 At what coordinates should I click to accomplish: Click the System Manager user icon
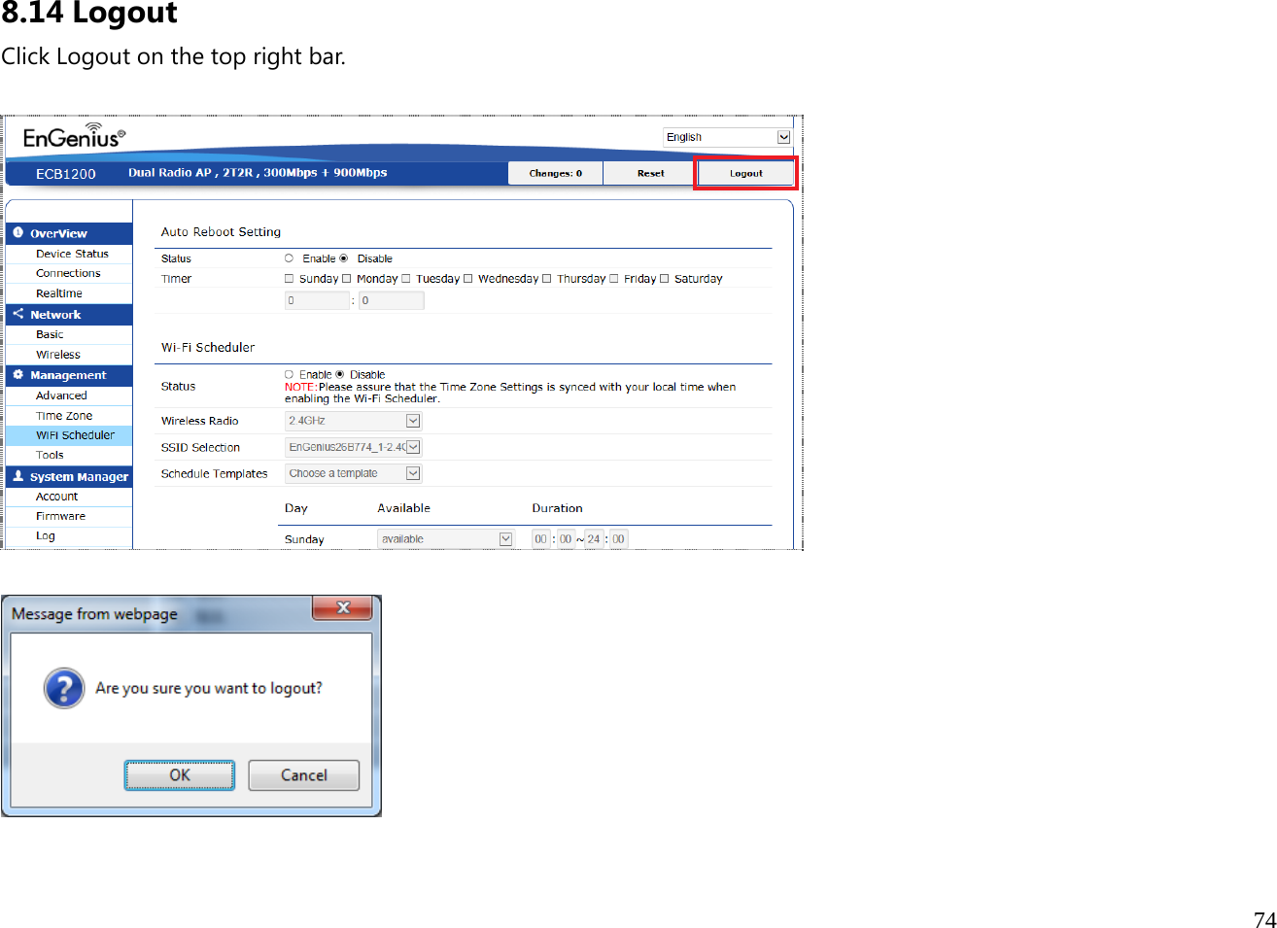17,476
